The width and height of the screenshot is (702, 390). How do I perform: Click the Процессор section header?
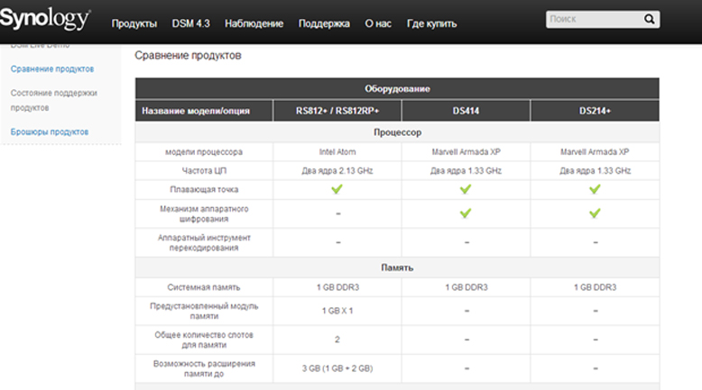[397, 132]
